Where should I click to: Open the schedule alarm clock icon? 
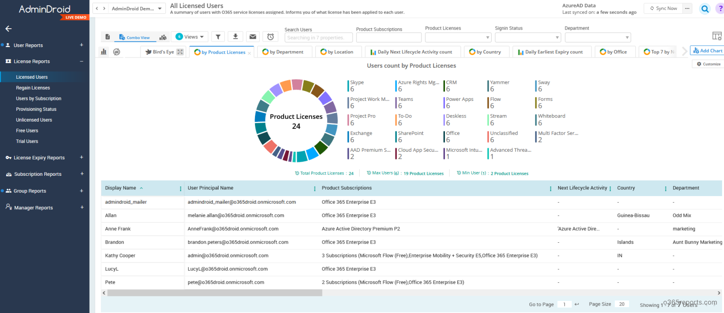click(271, 37)
